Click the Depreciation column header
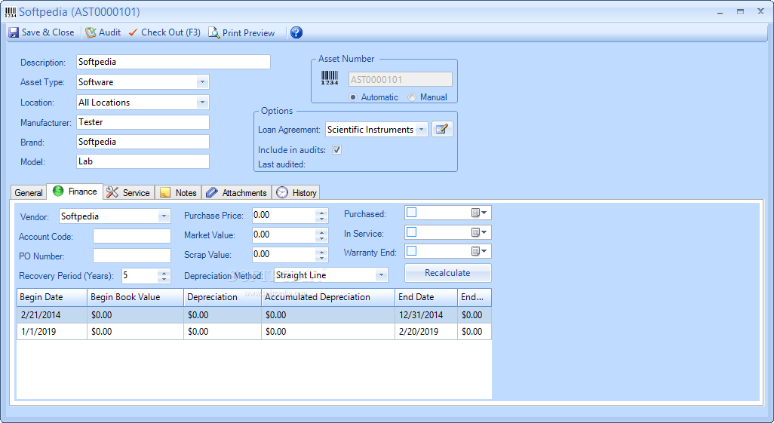The image size is (774, 423). pyautogui.click(x=223, y=297)
